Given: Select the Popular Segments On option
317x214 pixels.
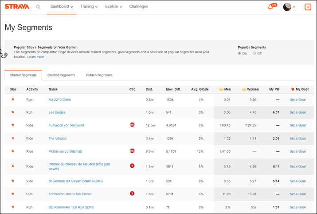Looking at the screenshot, I should [240, 53].
